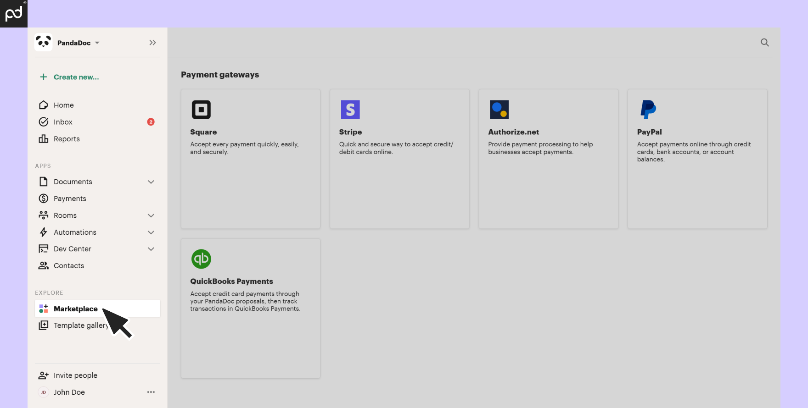Screen dimensions: 808x408
Task: Open the three-dot menu beside John Doe
Action: (x=151, y=392)
